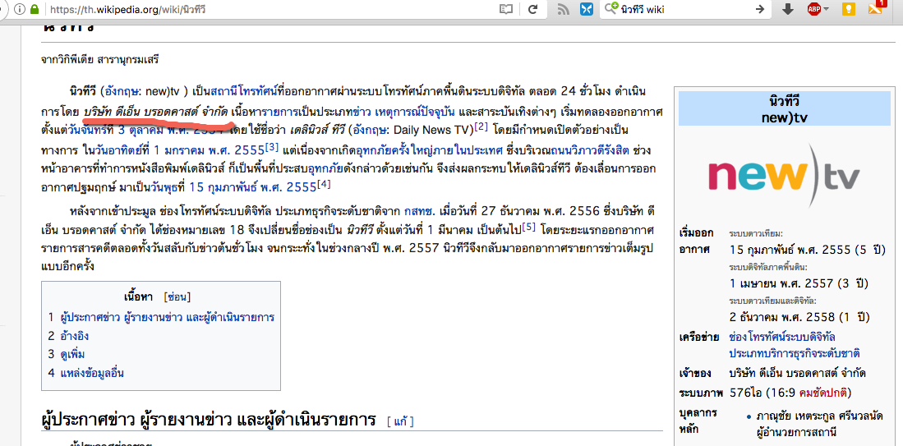The image size is (903, 446).
Task: Open the Downloads arrow icon
Action: (x=789, y=9)
